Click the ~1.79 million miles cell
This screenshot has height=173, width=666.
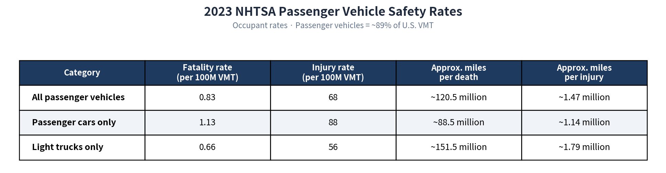[584, 147]
